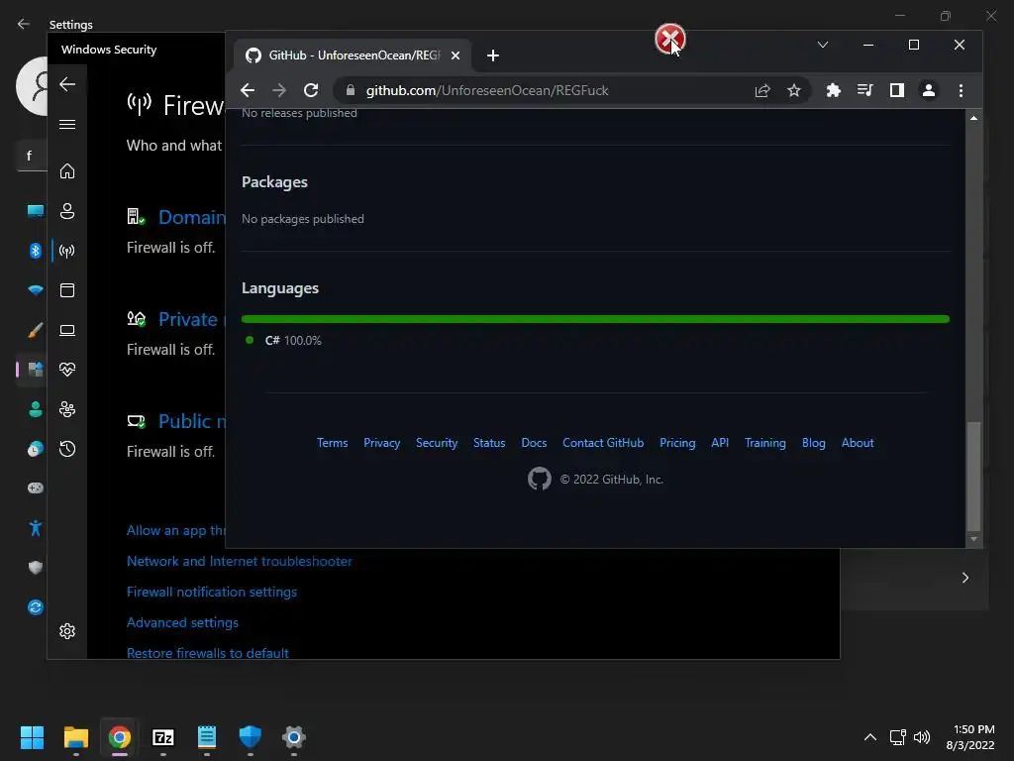Click Restore firewalls to default
Image resolution: width=1014 pixels, height=761 pixels.
pyautogui.click(x=208, y=653)
